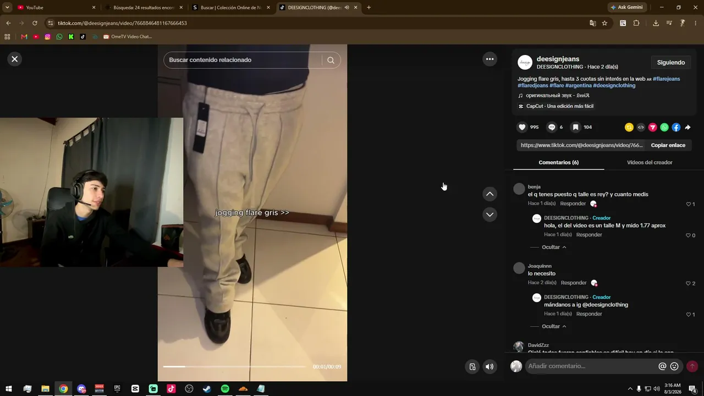Open the Gmail bookmark

(x=24, y=37)
